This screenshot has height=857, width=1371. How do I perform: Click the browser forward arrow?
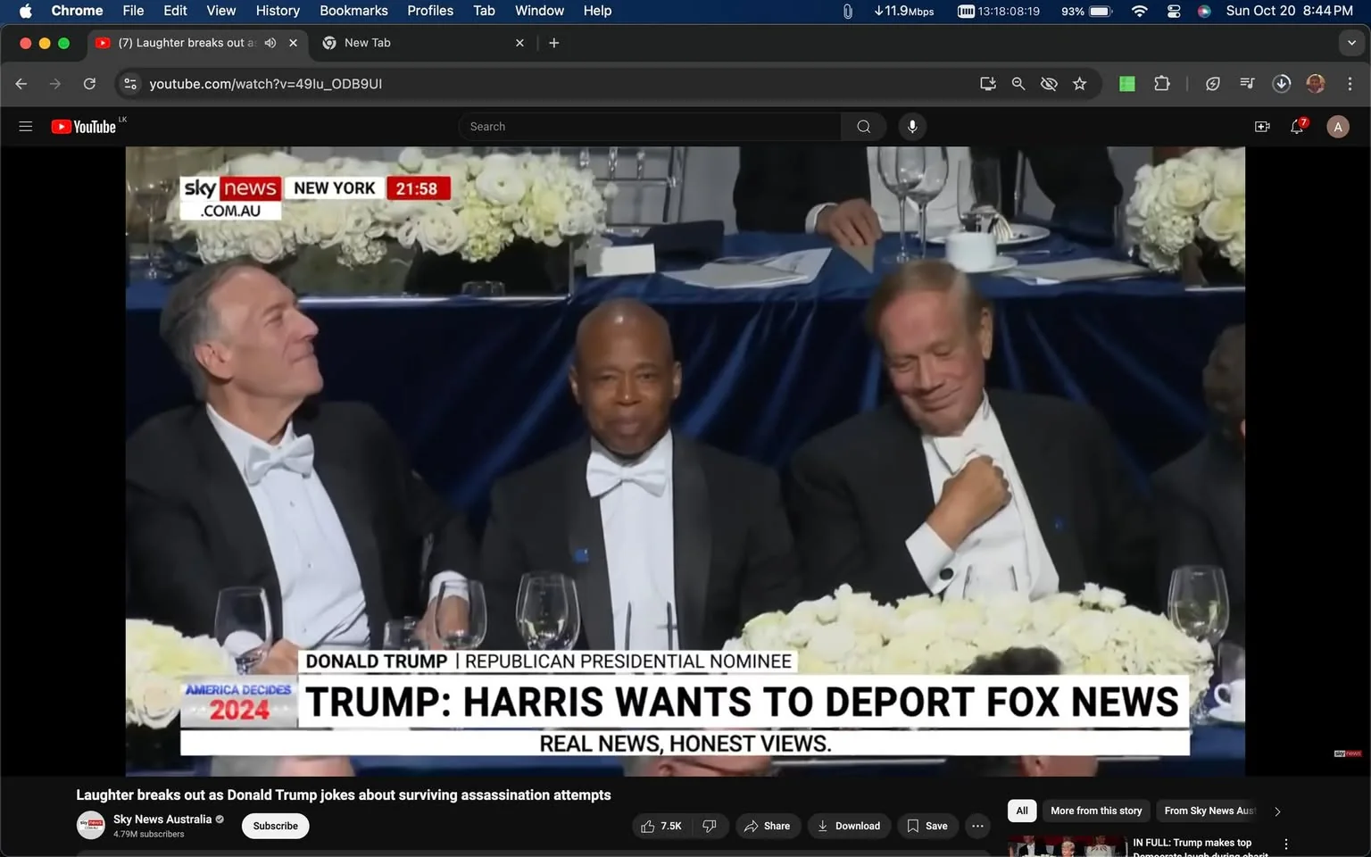point(55,84)
